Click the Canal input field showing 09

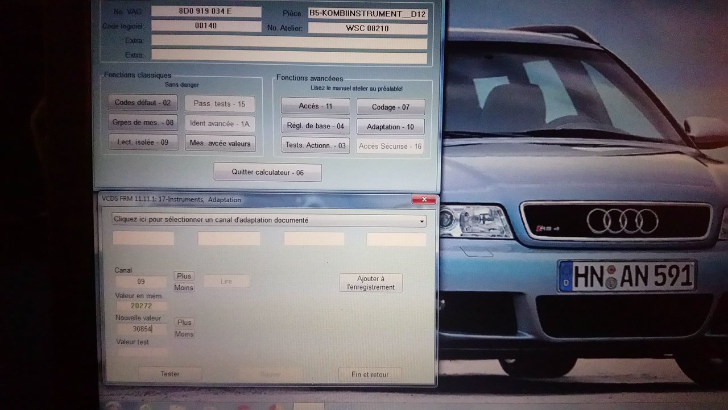tap(141, 282)
